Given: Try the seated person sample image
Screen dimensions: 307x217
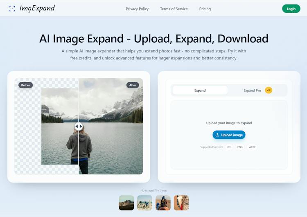Looking at the screenshot, I should click(x=163, y=203).
